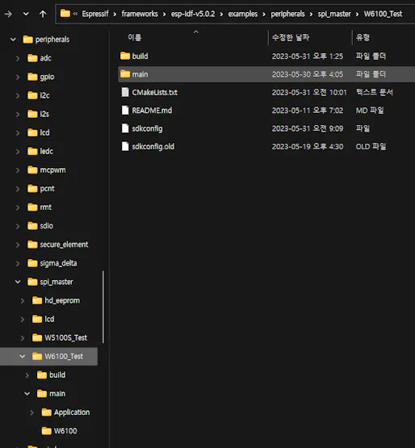Select sdkconfig file icon
The image size is (415, 448).
(x=125, y=128)
